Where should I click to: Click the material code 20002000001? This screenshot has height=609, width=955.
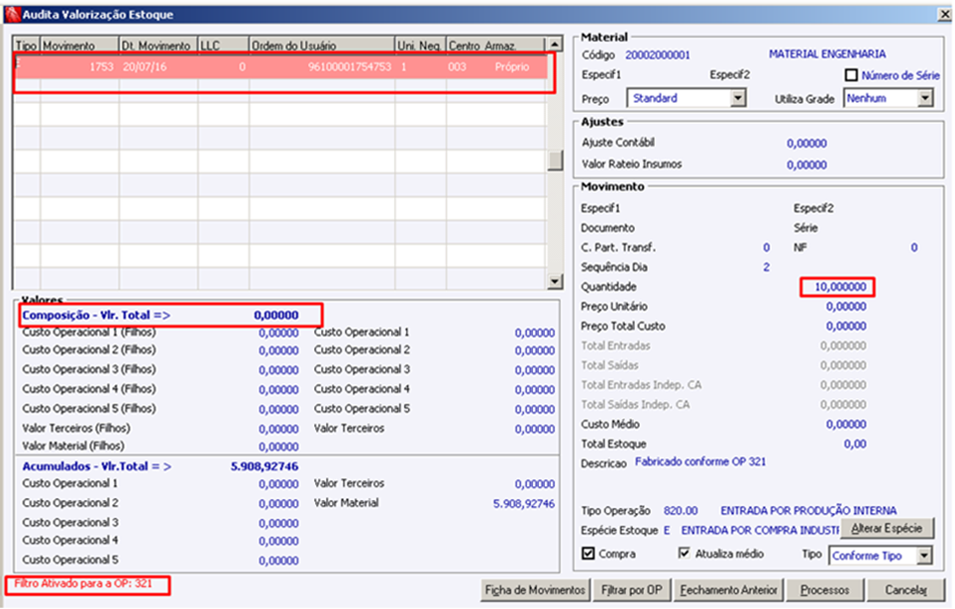(x=657, y=54)
